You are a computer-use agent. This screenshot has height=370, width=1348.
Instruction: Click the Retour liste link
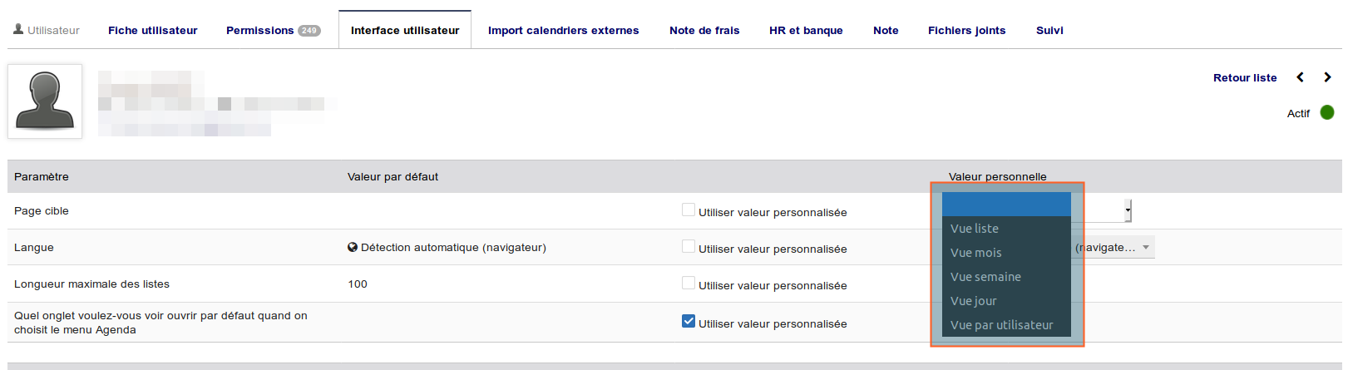(x=1245, y=77)
